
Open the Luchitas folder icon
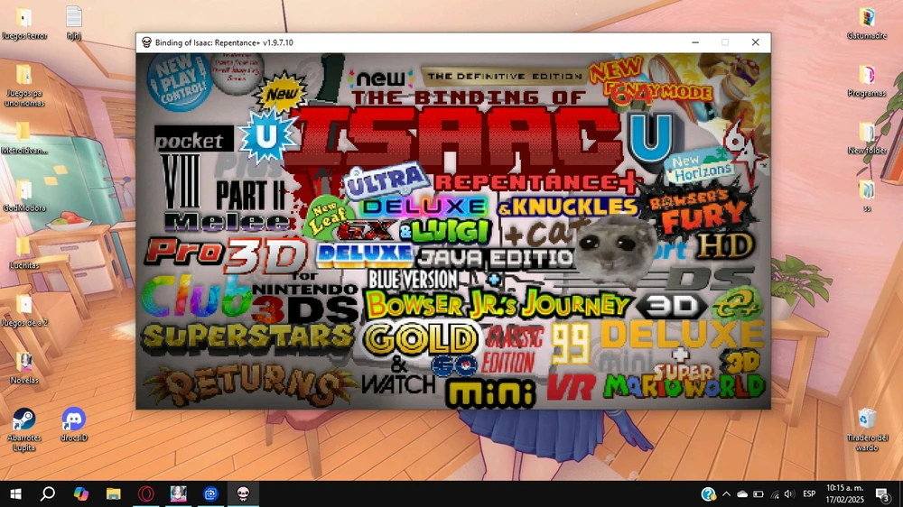[x=24, y=246]
